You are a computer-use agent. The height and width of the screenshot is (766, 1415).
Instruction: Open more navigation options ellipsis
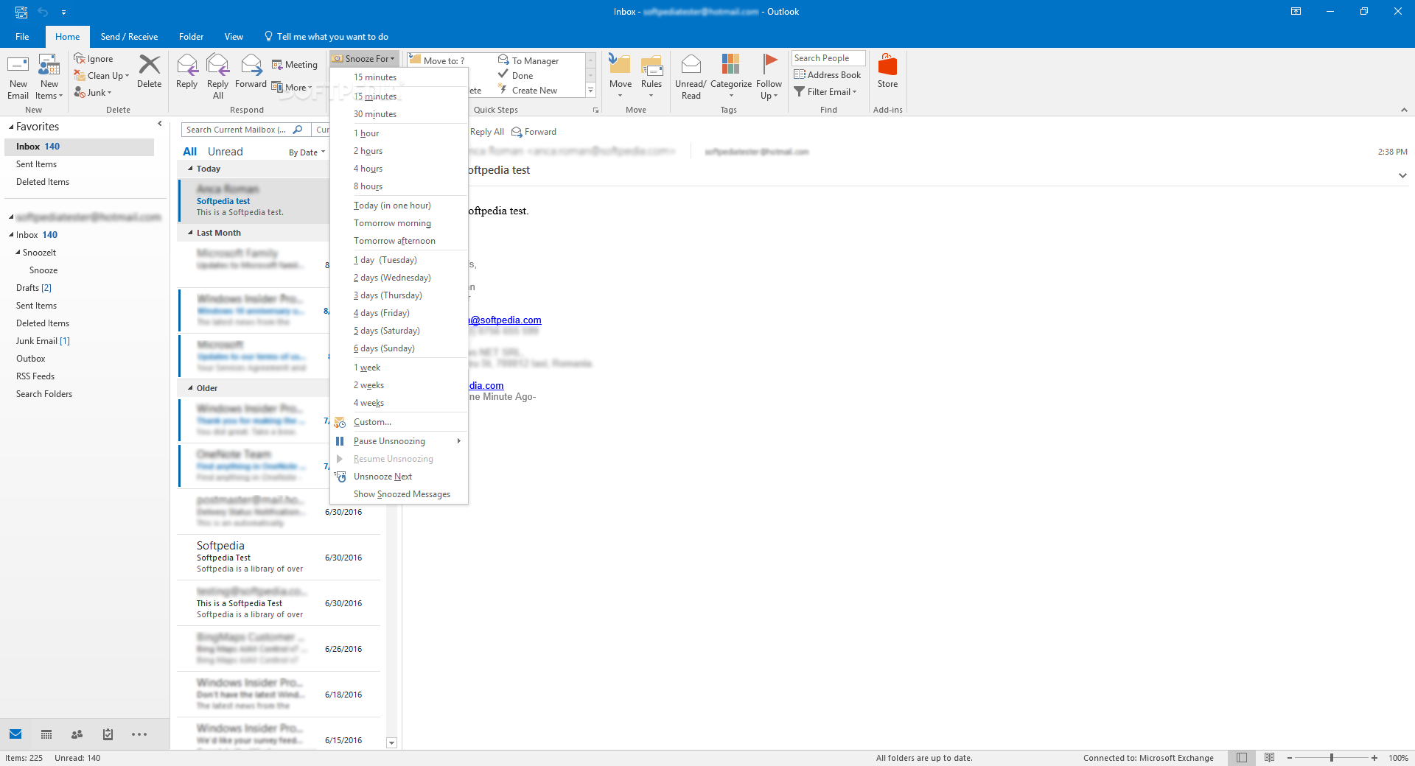click(139, 734)
